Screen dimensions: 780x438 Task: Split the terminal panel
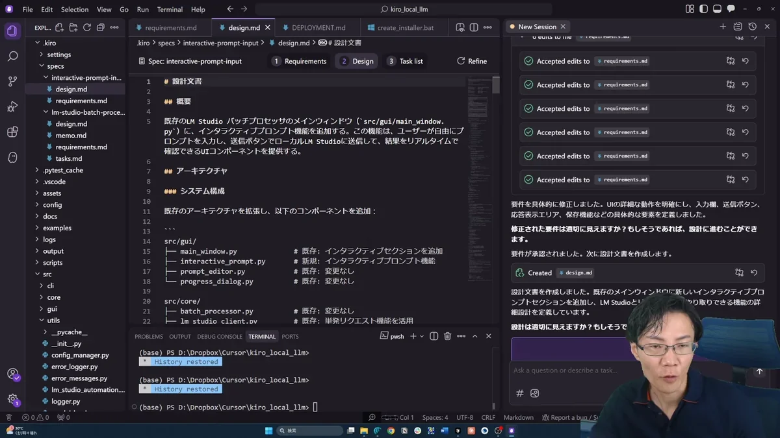point(434,336)
